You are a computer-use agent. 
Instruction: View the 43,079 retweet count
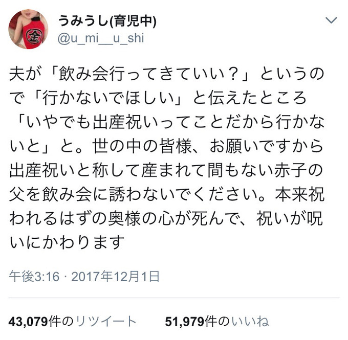28,322
